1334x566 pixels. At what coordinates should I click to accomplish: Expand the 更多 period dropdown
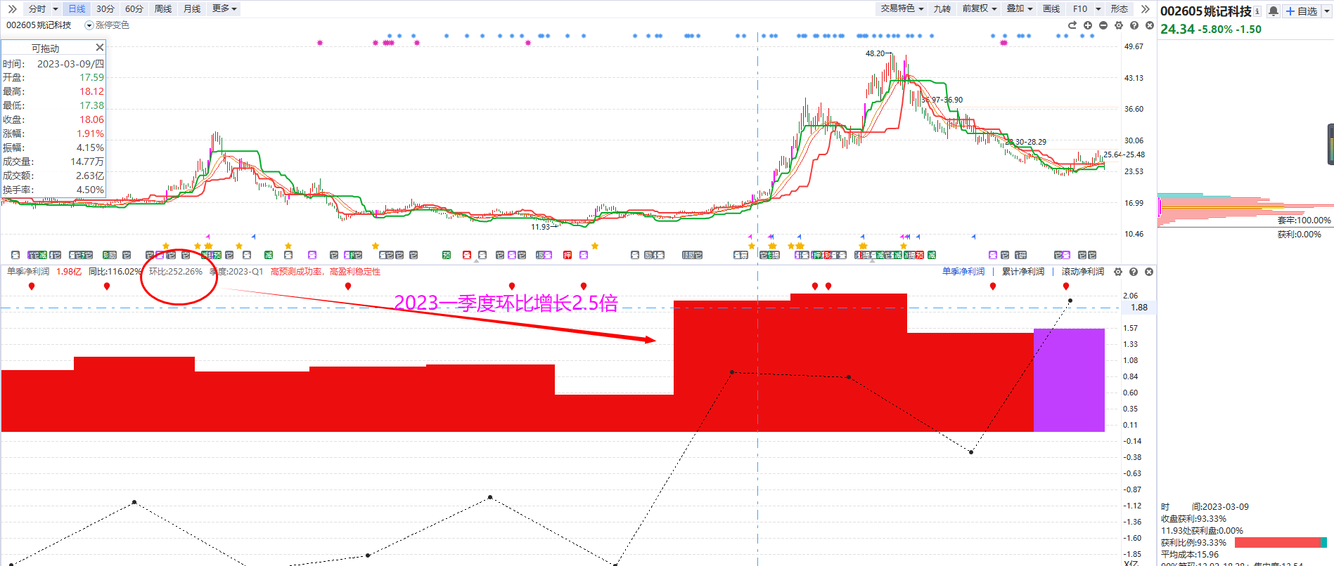click(224, 8)
